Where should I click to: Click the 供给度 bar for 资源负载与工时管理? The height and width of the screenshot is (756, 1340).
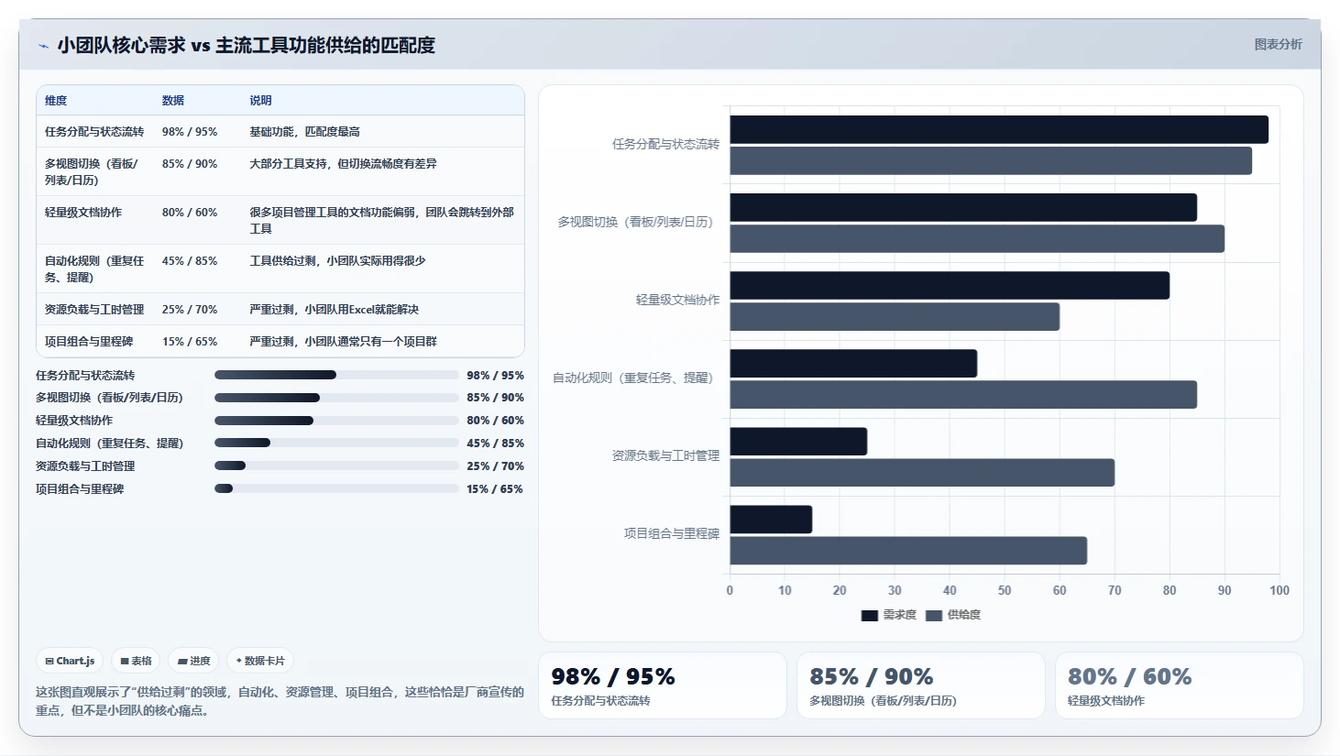click(x=922, y=472)
